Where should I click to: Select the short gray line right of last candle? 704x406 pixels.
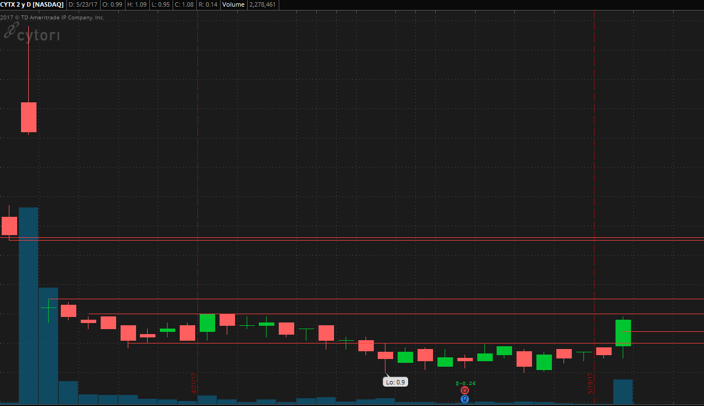pos(668,331)
